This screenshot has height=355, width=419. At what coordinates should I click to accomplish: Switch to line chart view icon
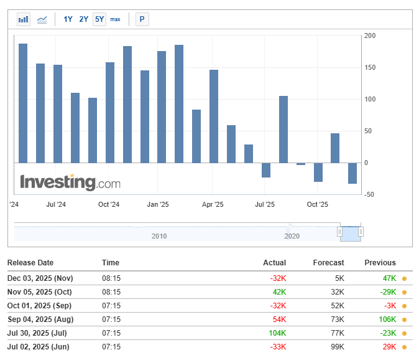[x=42, y=19]
